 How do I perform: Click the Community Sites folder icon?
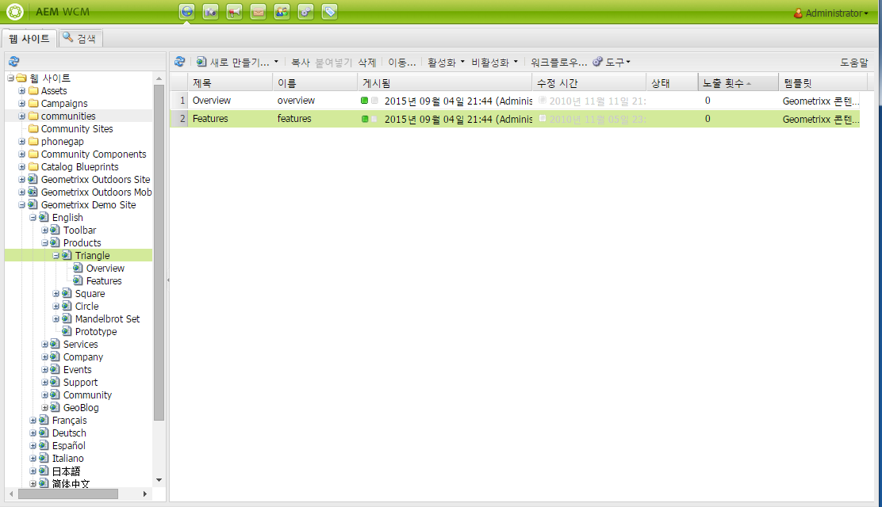[x=33, y=128]
